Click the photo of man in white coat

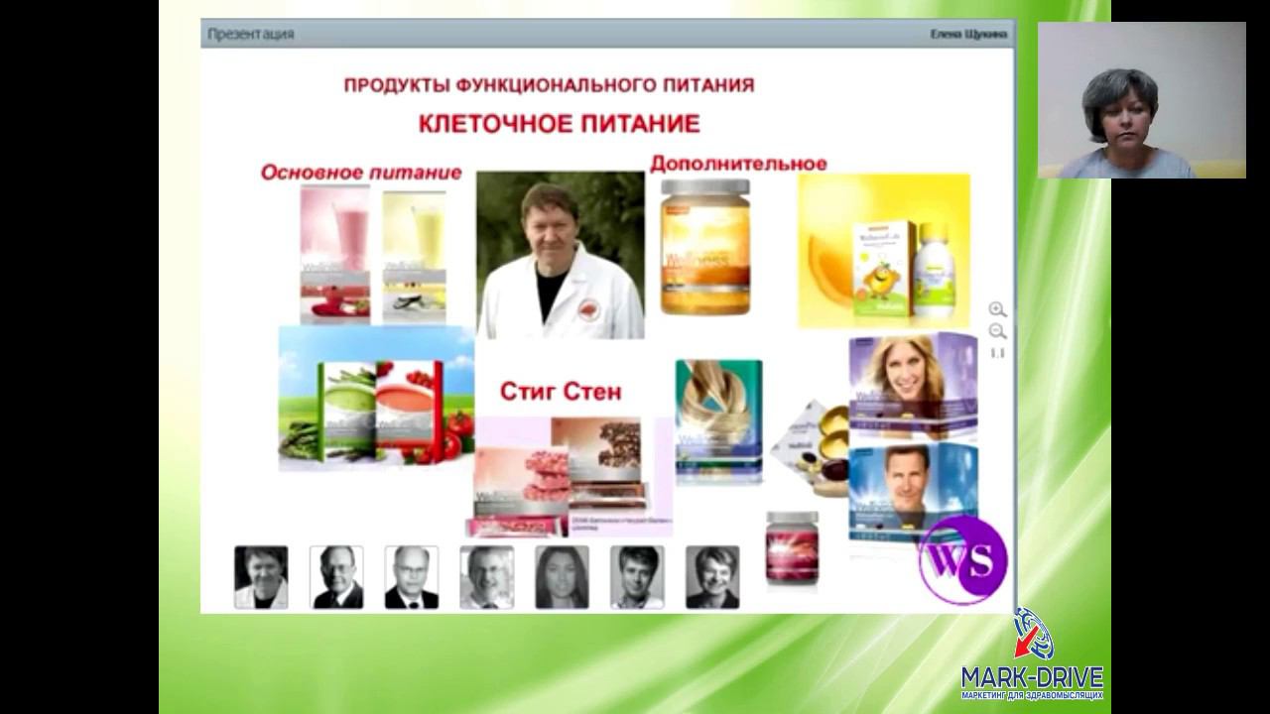point(561,255)
